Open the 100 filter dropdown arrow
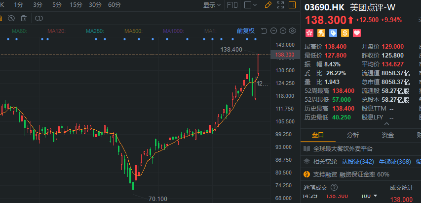This screenshot has height=203, width=421. pyautogui.click(x=375, y=196)
